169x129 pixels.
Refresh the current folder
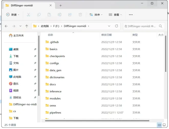117,26
